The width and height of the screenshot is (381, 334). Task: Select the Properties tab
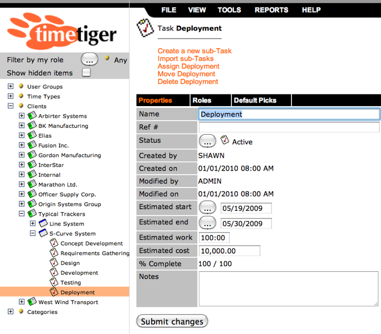pos(163,100)
